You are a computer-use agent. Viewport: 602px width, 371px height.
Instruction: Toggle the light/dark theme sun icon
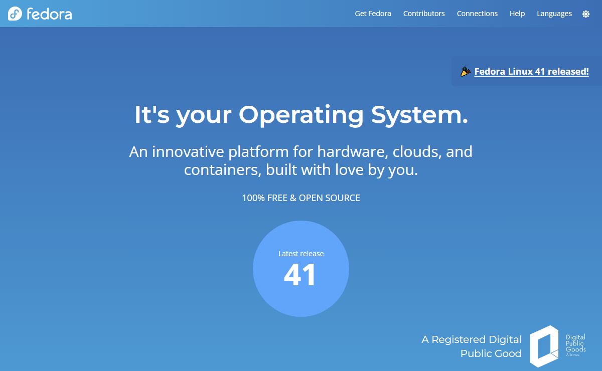pyautogui.click(x=585, y=14)
